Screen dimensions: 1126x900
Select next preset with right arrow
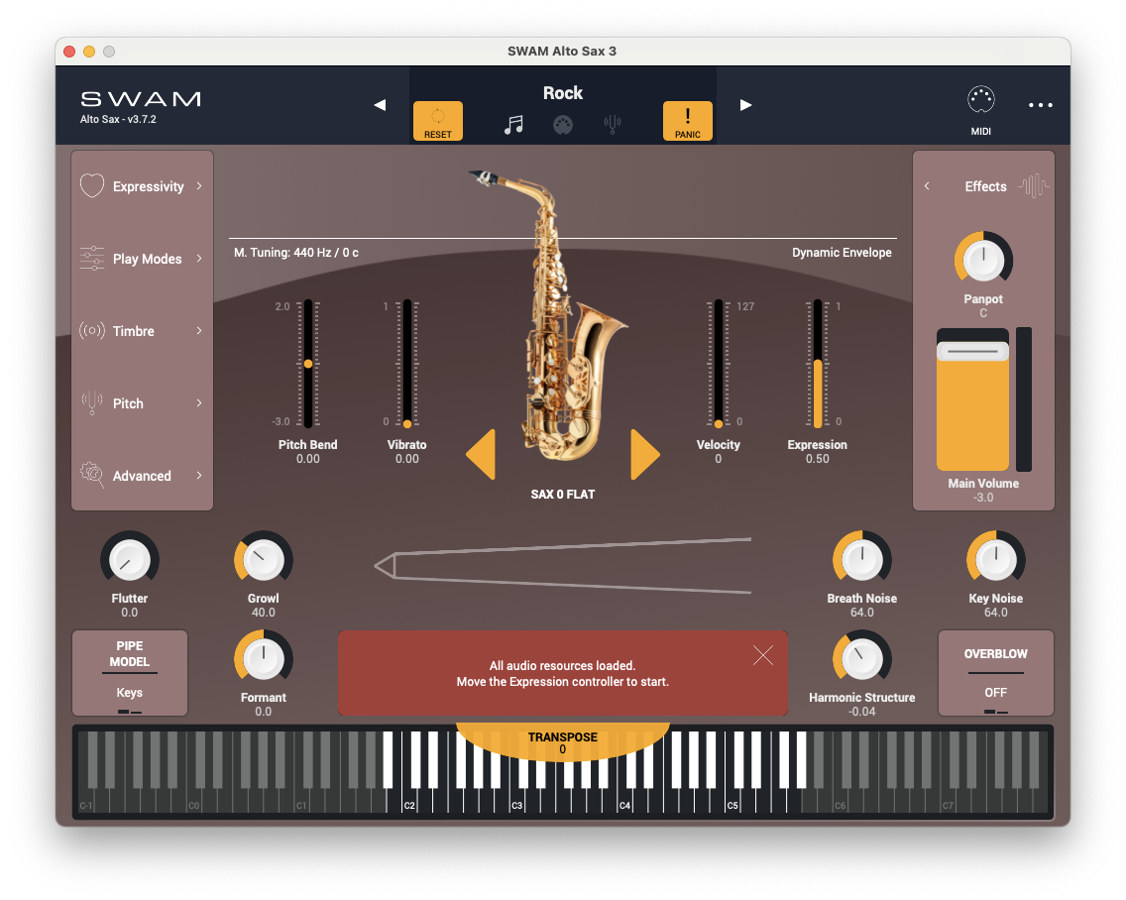click(746, 105)
